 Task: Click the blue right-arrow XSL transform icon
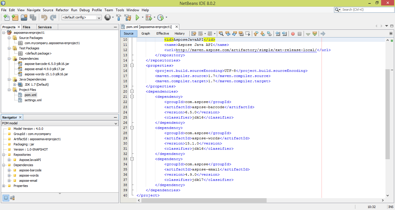tap(323, 34)
